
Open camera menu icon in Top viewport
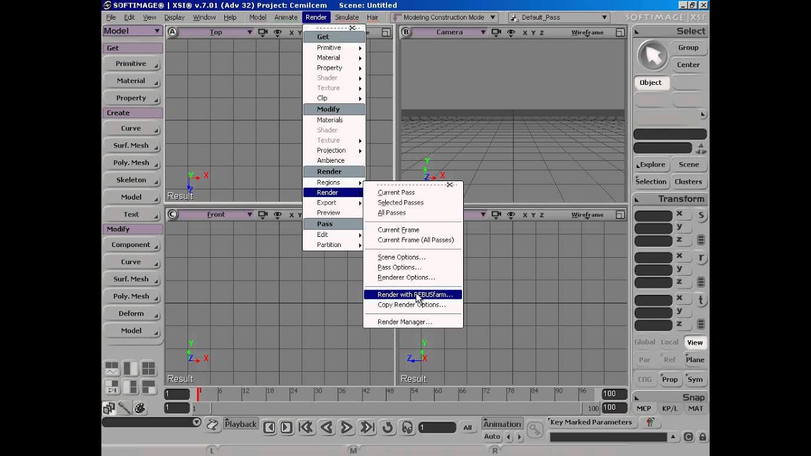coord(263,32)
